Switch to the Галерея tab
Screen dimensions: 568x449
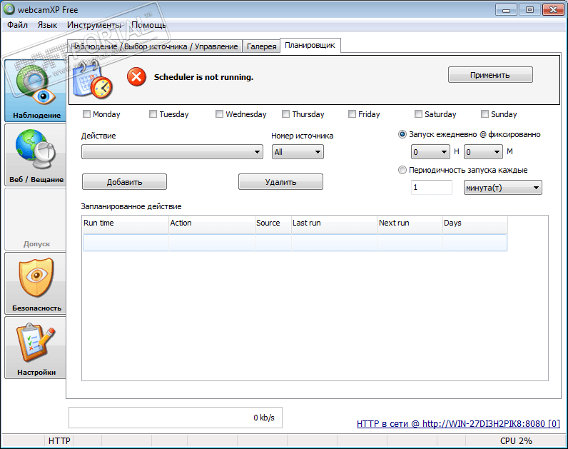[x=262, y=46]
